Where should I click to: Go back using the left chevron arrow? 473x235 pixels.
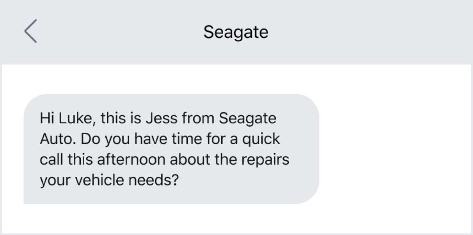click(30, 32)
